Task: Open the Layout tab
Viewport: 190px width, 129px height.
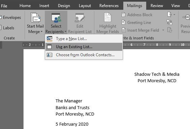Action: [85, 6]
